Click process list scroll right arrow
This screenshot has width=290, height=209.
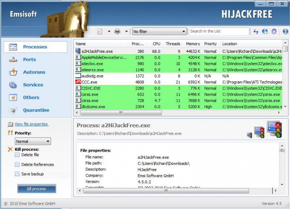(x=279, y=113)
